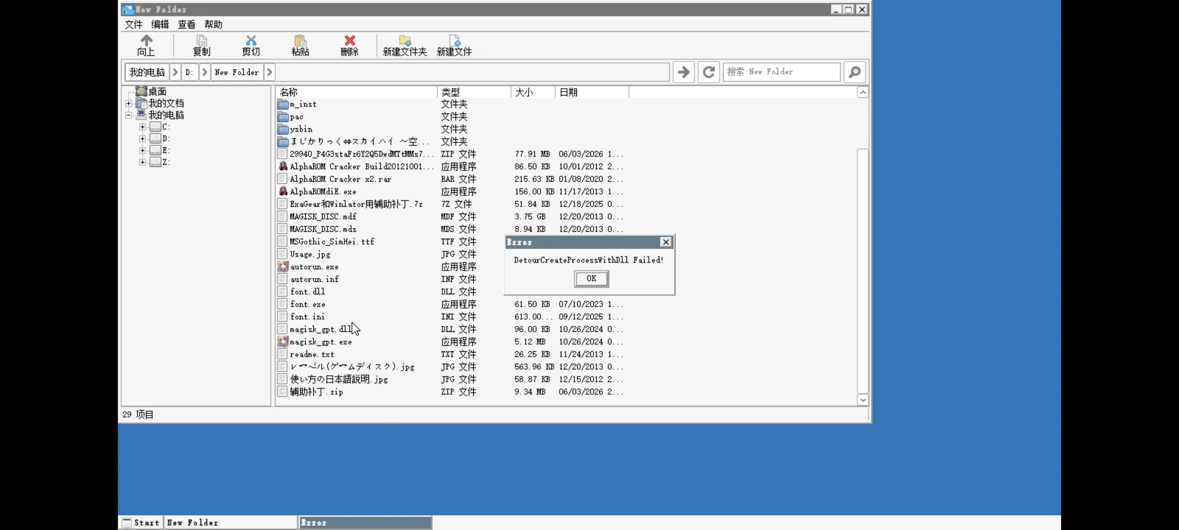Select AlphaROMdiE.exe application icon
The image size is (1179, 530).
(x=283, y=191)
